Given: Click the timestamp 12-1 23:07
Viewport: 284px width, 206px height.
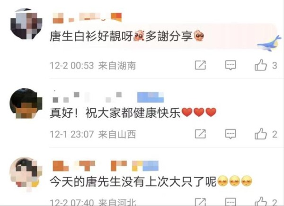Looking at the screenshot, I should tap(72, 134).
